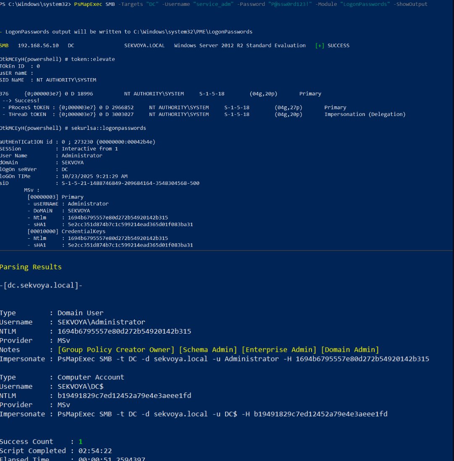
Task: Click "Windows Server 2012 R2 Standard Evaluation"
Action: click(x=240, y=45)
